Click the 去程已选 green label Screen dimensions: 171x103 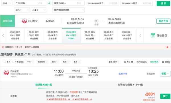tap(7, 21)
